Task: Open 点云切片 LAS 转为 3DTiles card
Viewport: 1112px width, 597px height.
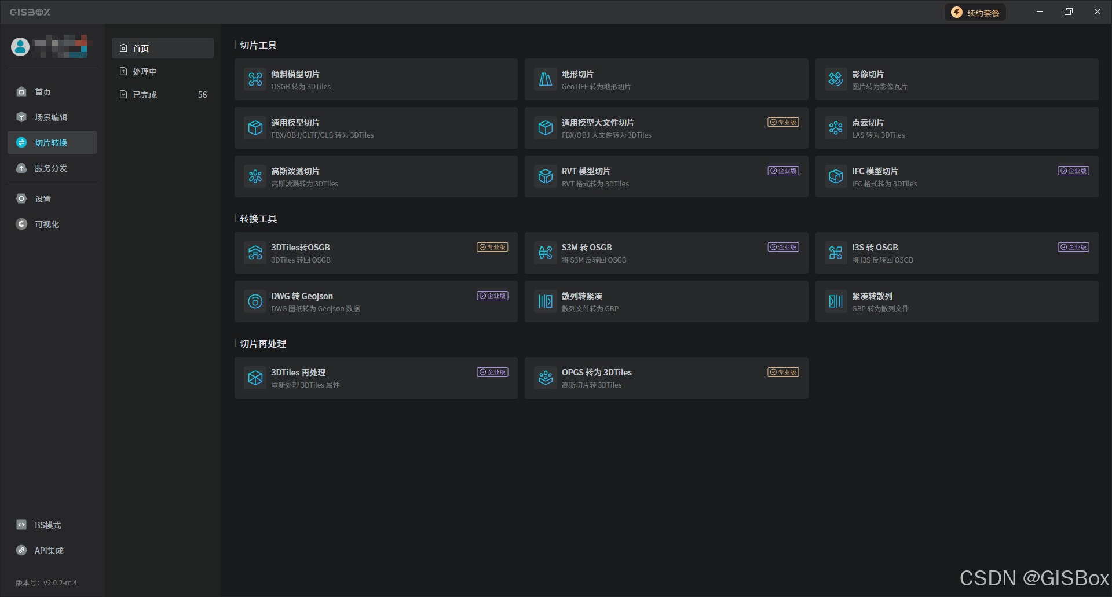Action: pos(957,128)
